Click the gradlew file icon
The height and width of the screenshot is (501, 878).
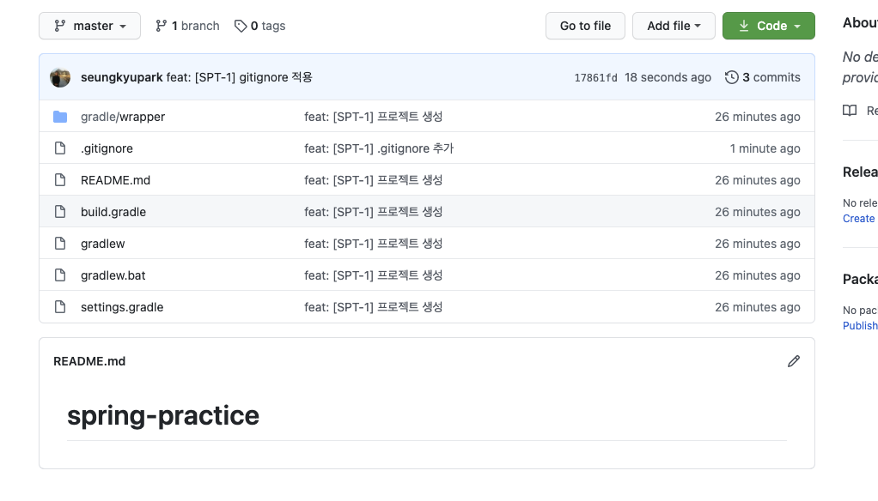pyautogui.click(x=60, y=244)
